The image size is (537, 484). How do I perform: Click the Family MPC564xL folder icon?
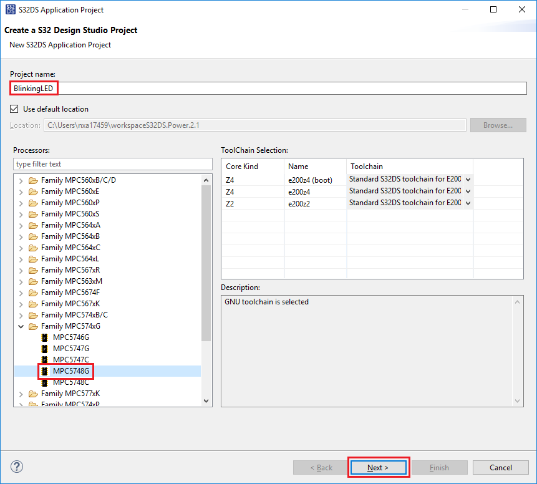(x=33, y=259)
